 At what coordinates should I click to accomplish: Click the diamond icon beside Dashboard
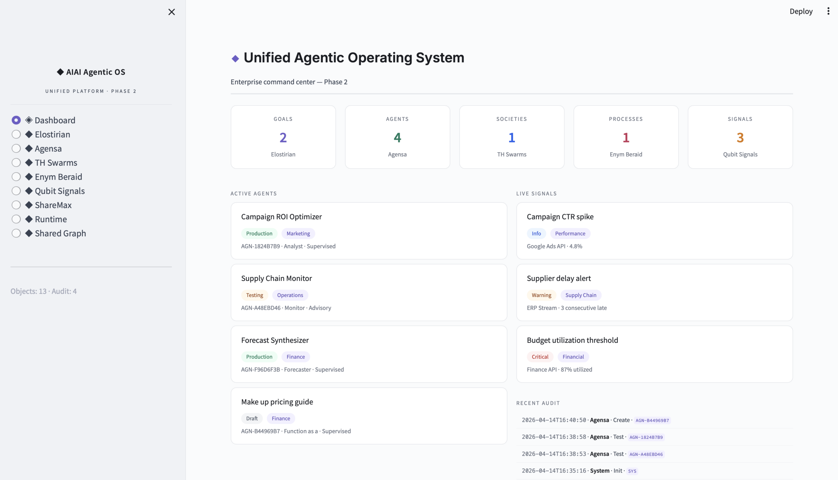(x=29, y=120)
